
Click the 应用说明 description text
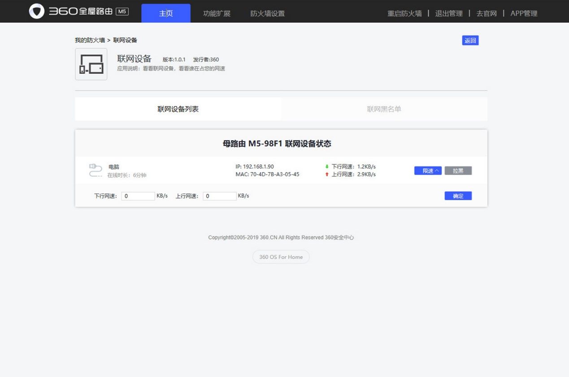pos(171,69)
